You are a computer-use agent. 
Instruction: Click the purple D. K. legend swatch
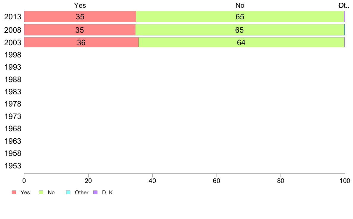tap(95, 193)
